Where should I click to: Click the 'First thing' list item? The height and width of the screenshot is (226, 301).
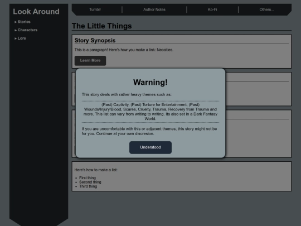click(88, 178)
